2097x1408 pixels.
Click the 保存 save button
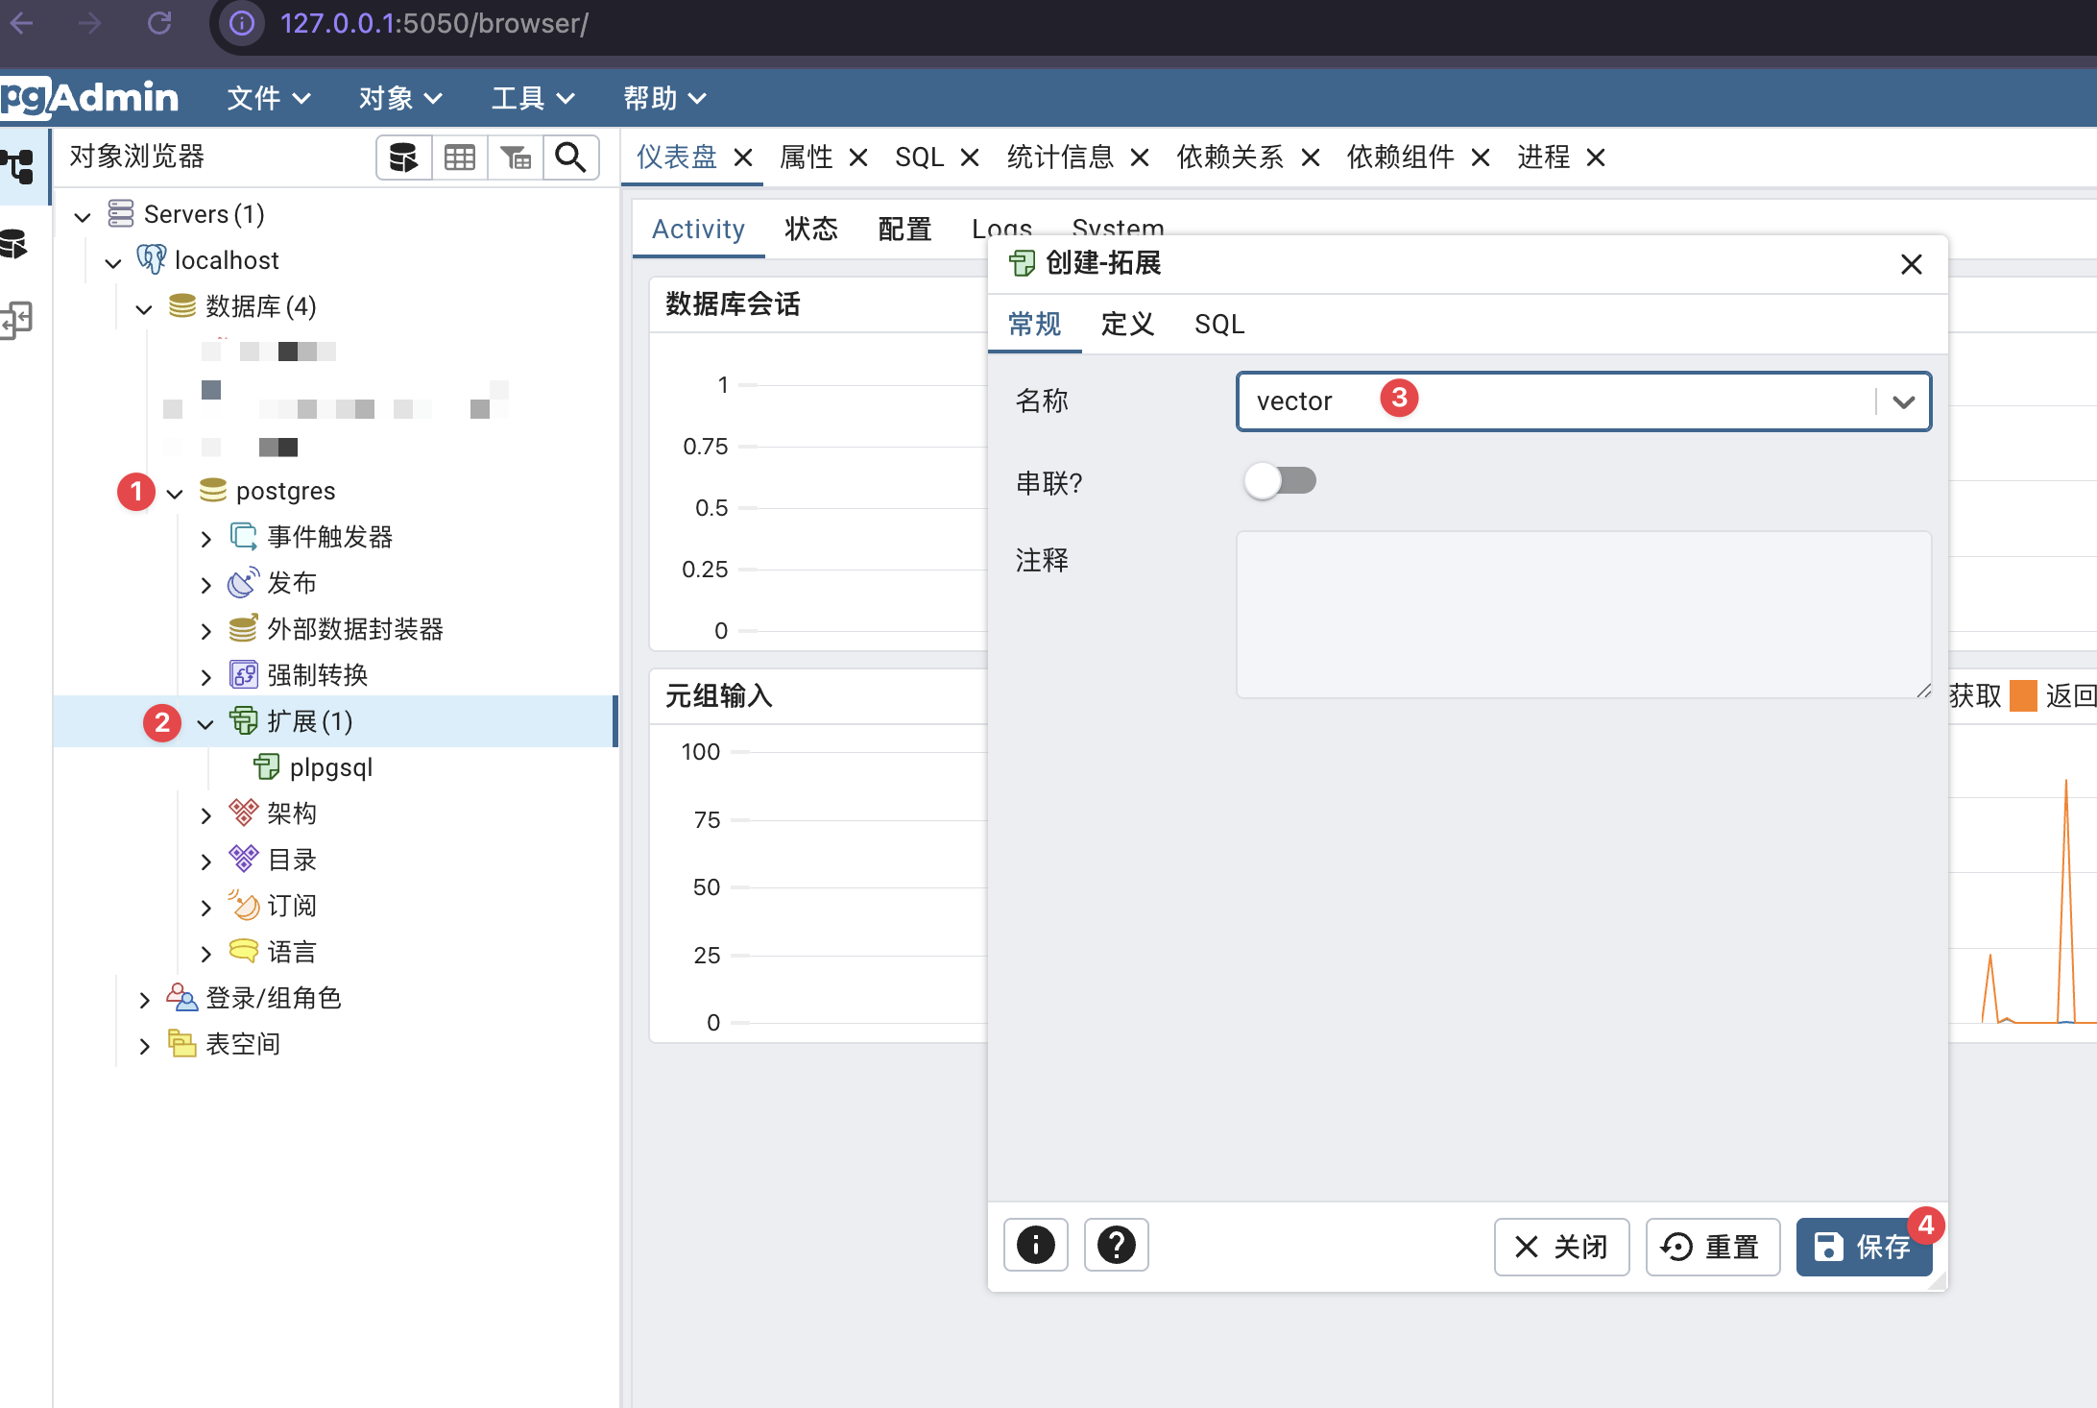click(x=1863, y=1247)
